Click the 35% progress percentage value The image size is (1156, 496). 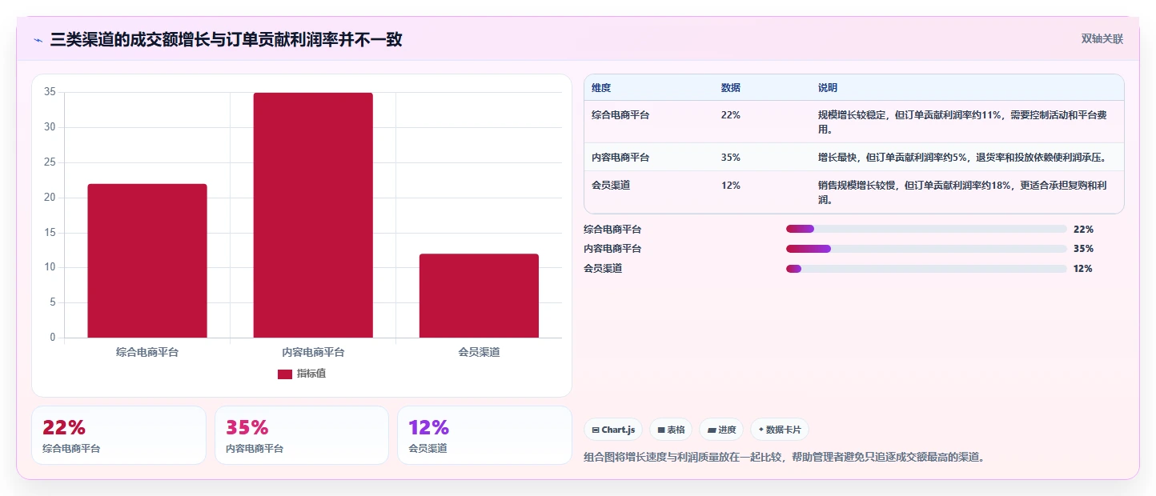click(1083, 249)
